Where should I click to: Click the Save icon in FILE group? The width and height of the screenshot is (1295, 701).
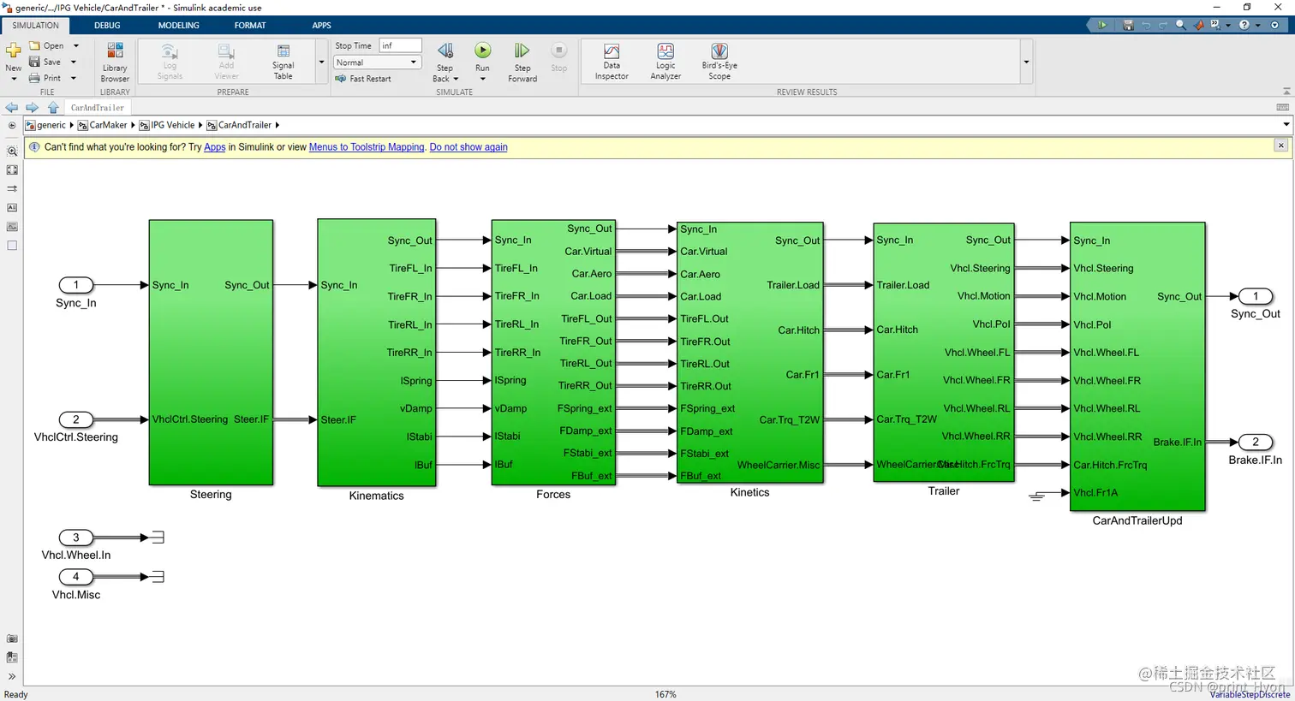coord(34,62)
